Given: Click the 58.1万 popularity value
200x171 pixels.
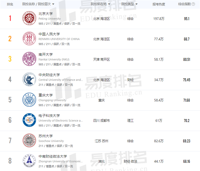Looking at the screenshot, I should coord(159,59).
